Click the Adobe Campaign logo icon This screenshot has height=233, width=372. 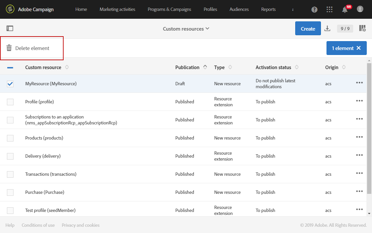click(10, 9)
